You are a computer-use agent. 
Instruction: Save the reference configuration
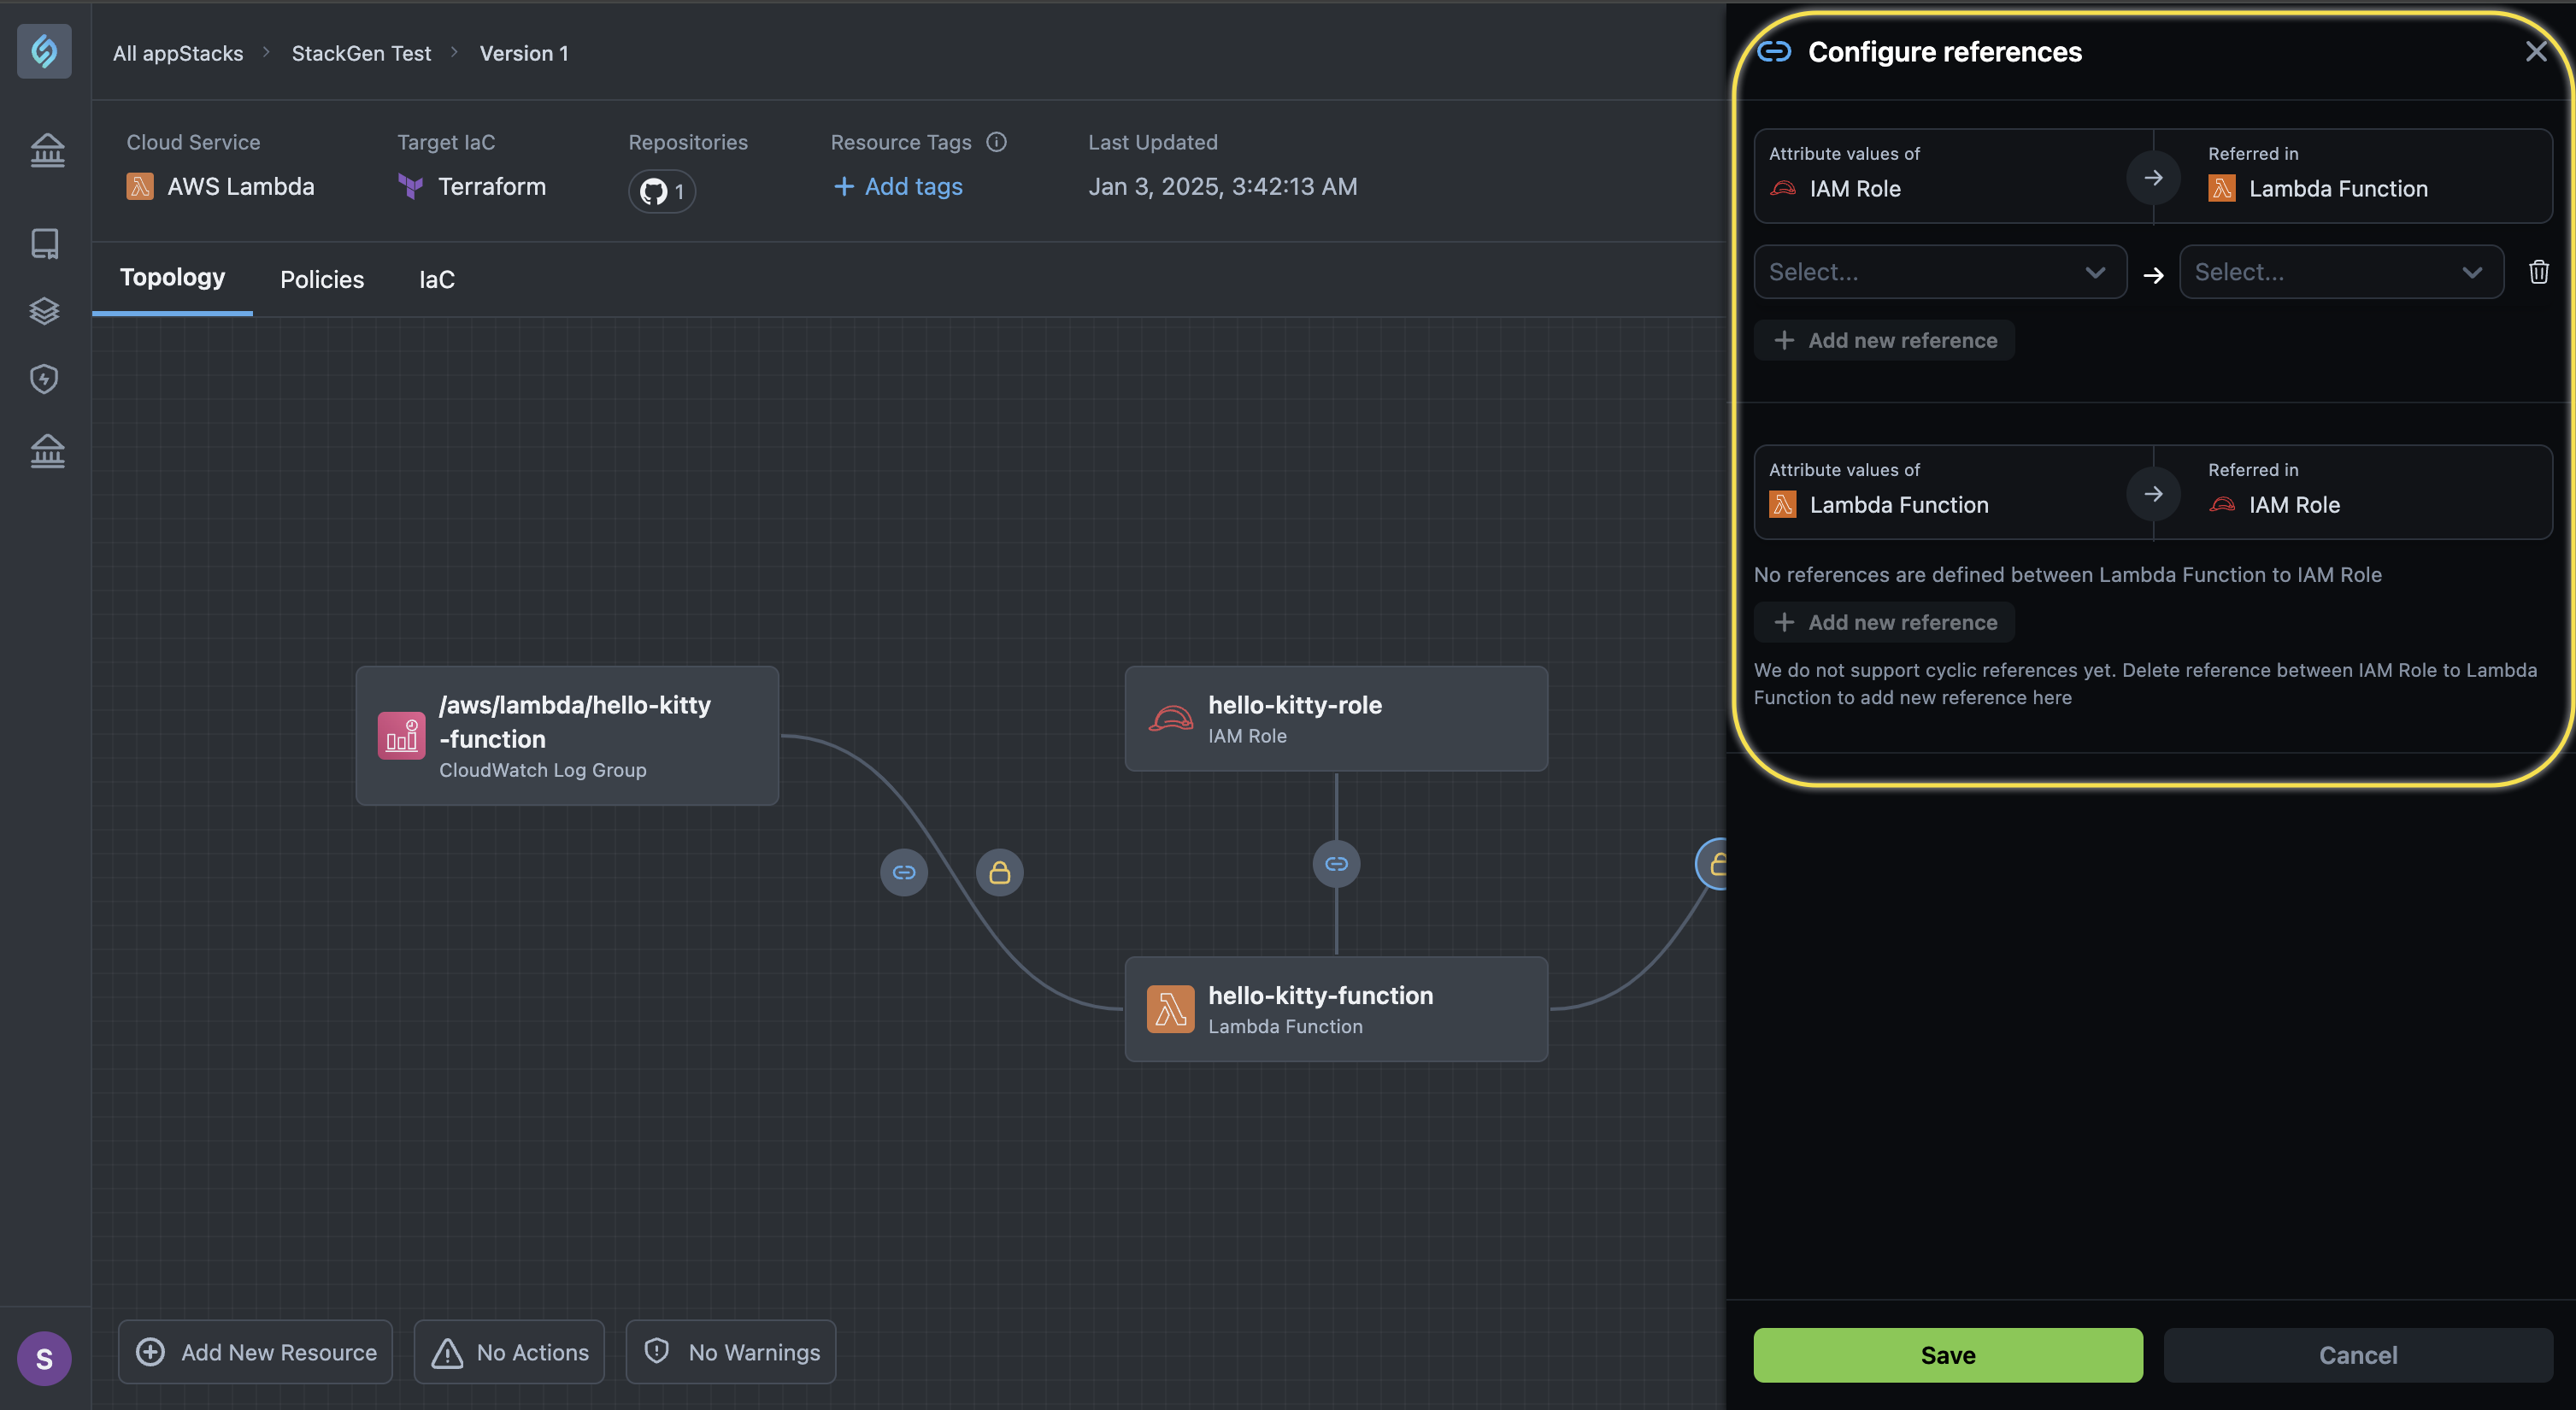point(1947,1355)
